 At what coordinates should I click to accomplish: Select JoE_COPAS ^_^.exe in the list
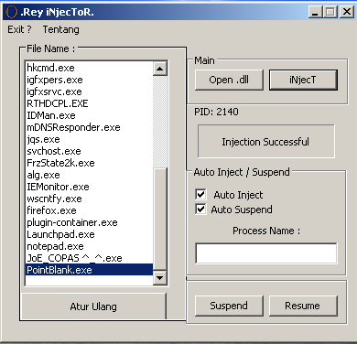tap(89, 258)
